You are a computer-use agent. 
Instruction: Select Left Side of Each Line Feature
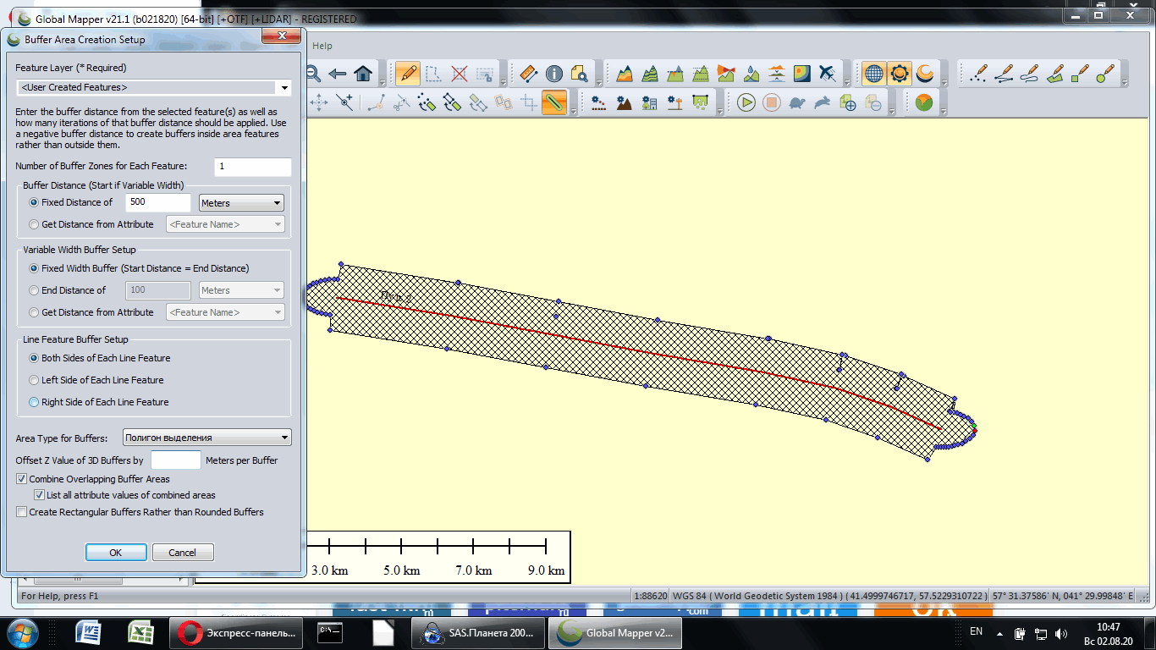[x=34, y=380]
